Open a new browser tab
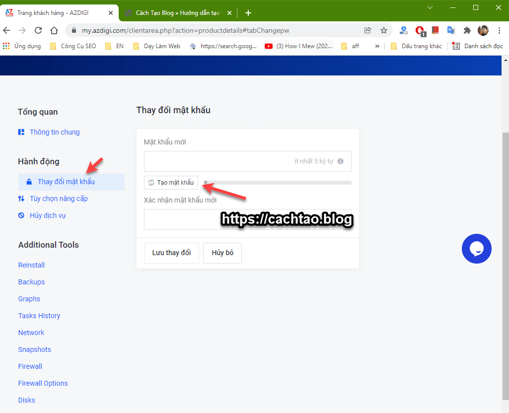This screenshot has height=413, width=509. (248, 13)
